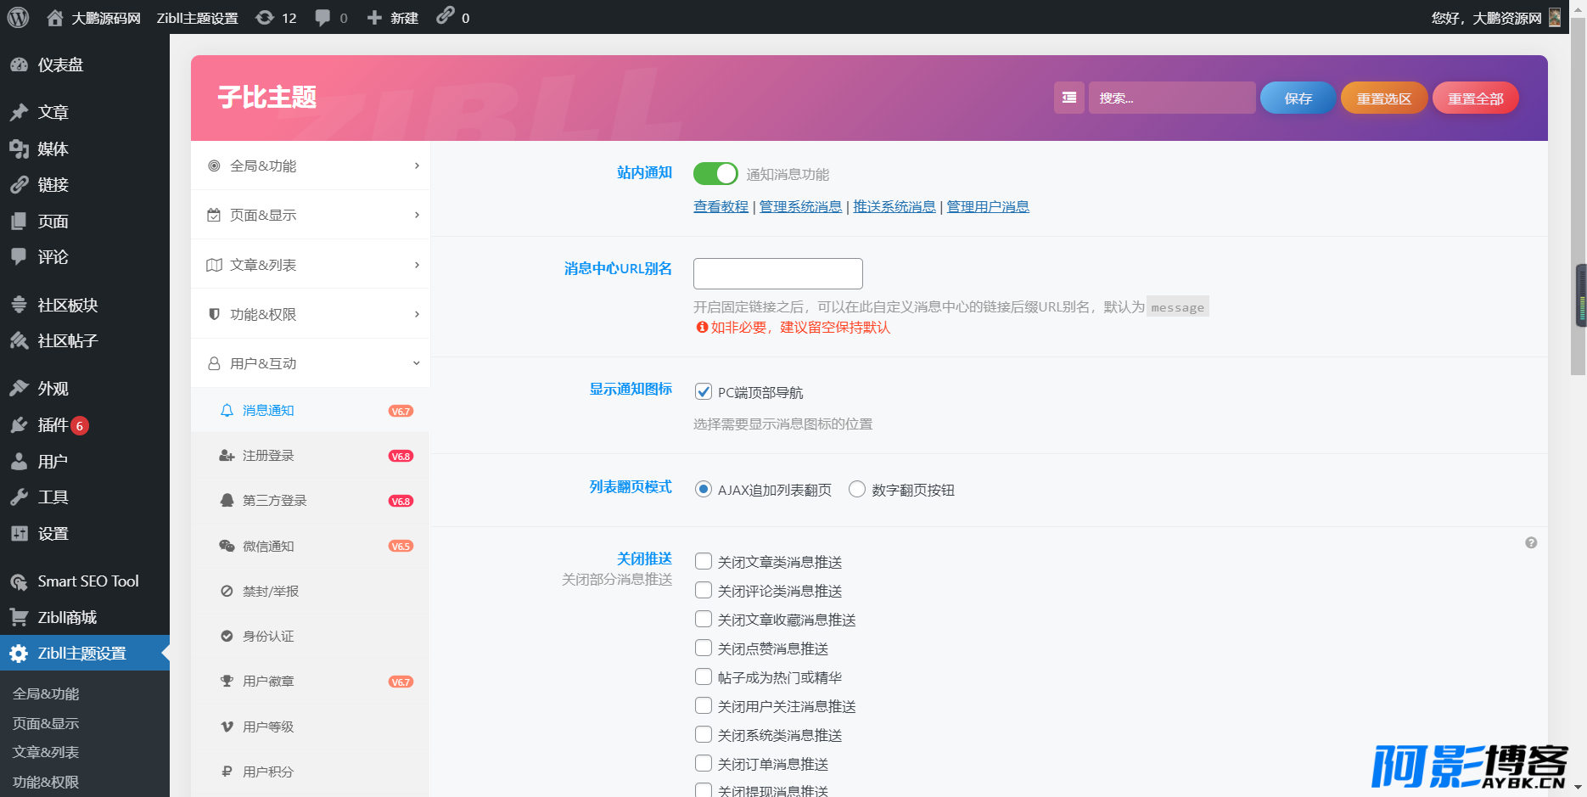
Task: Open updates icon showing 12
Action: click(265, 18)
